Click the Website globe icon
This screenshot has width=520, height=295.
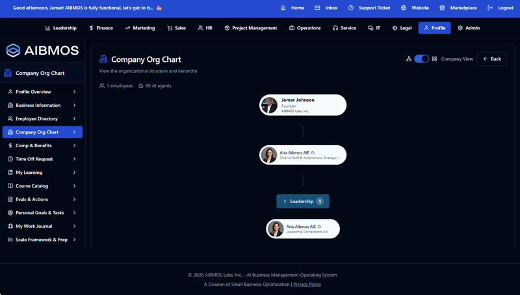point(404,8)
